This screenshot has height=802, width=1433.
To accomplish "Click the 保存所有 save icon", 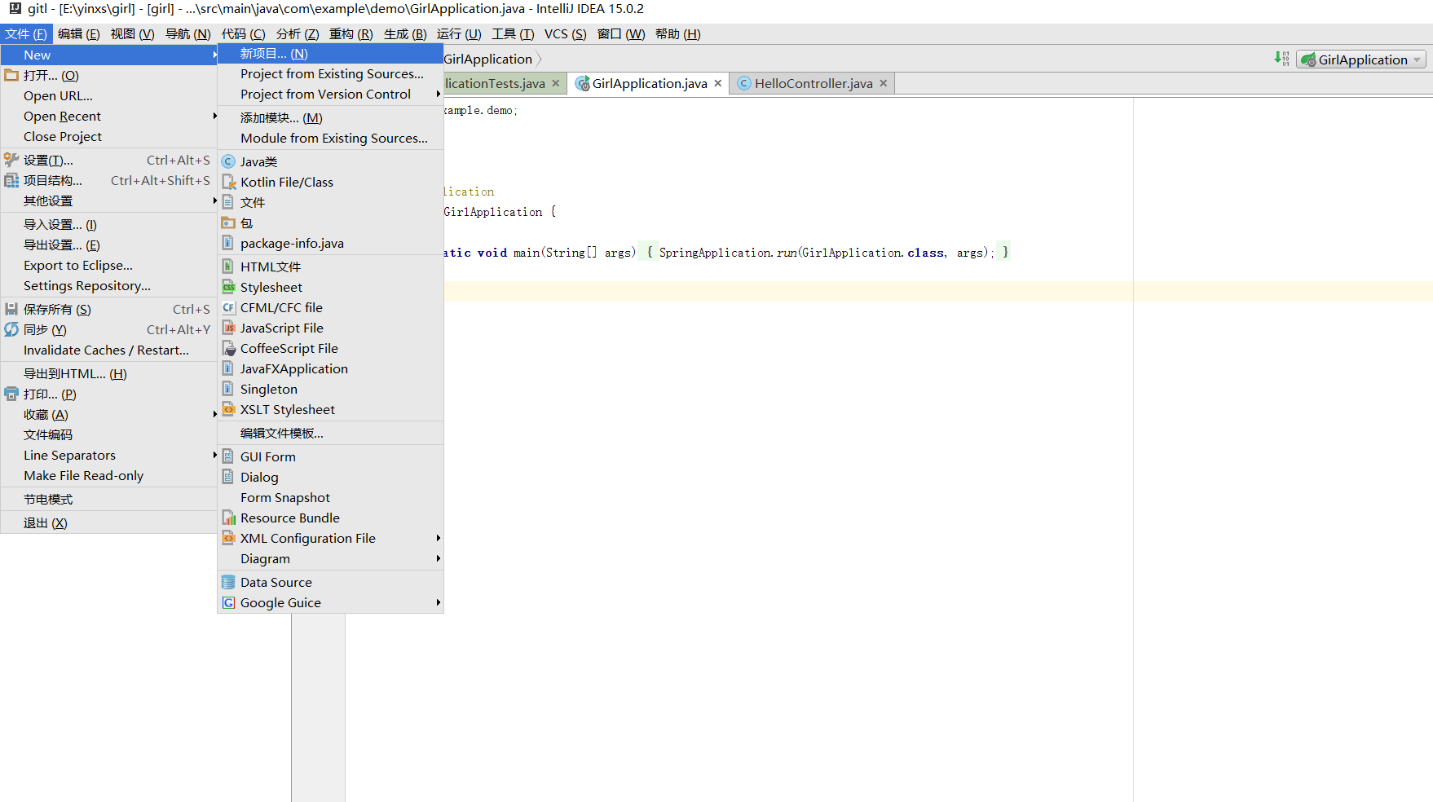I will [x=11, y=309].
